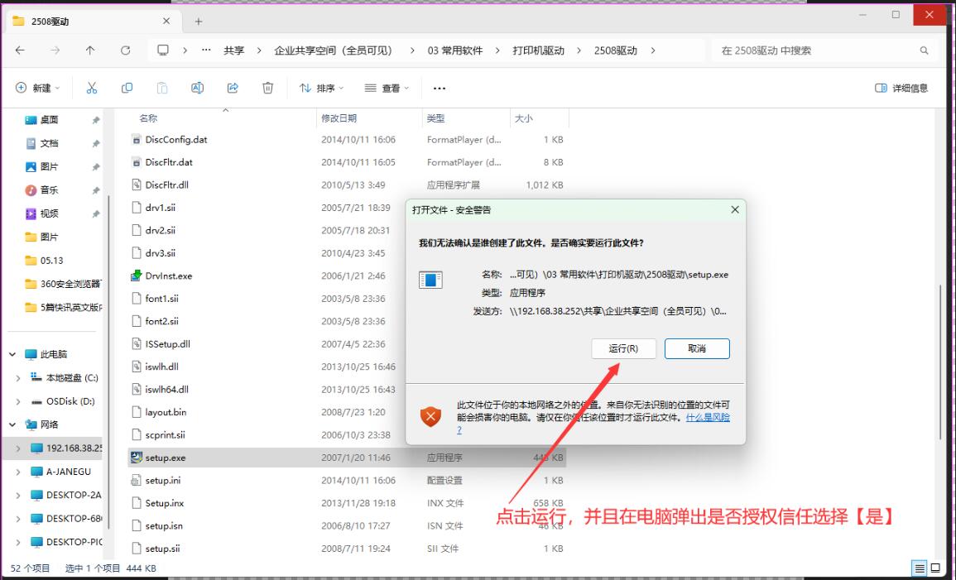
Task: Click the Up directory arrow icon
Action: (x=90, y=50)
